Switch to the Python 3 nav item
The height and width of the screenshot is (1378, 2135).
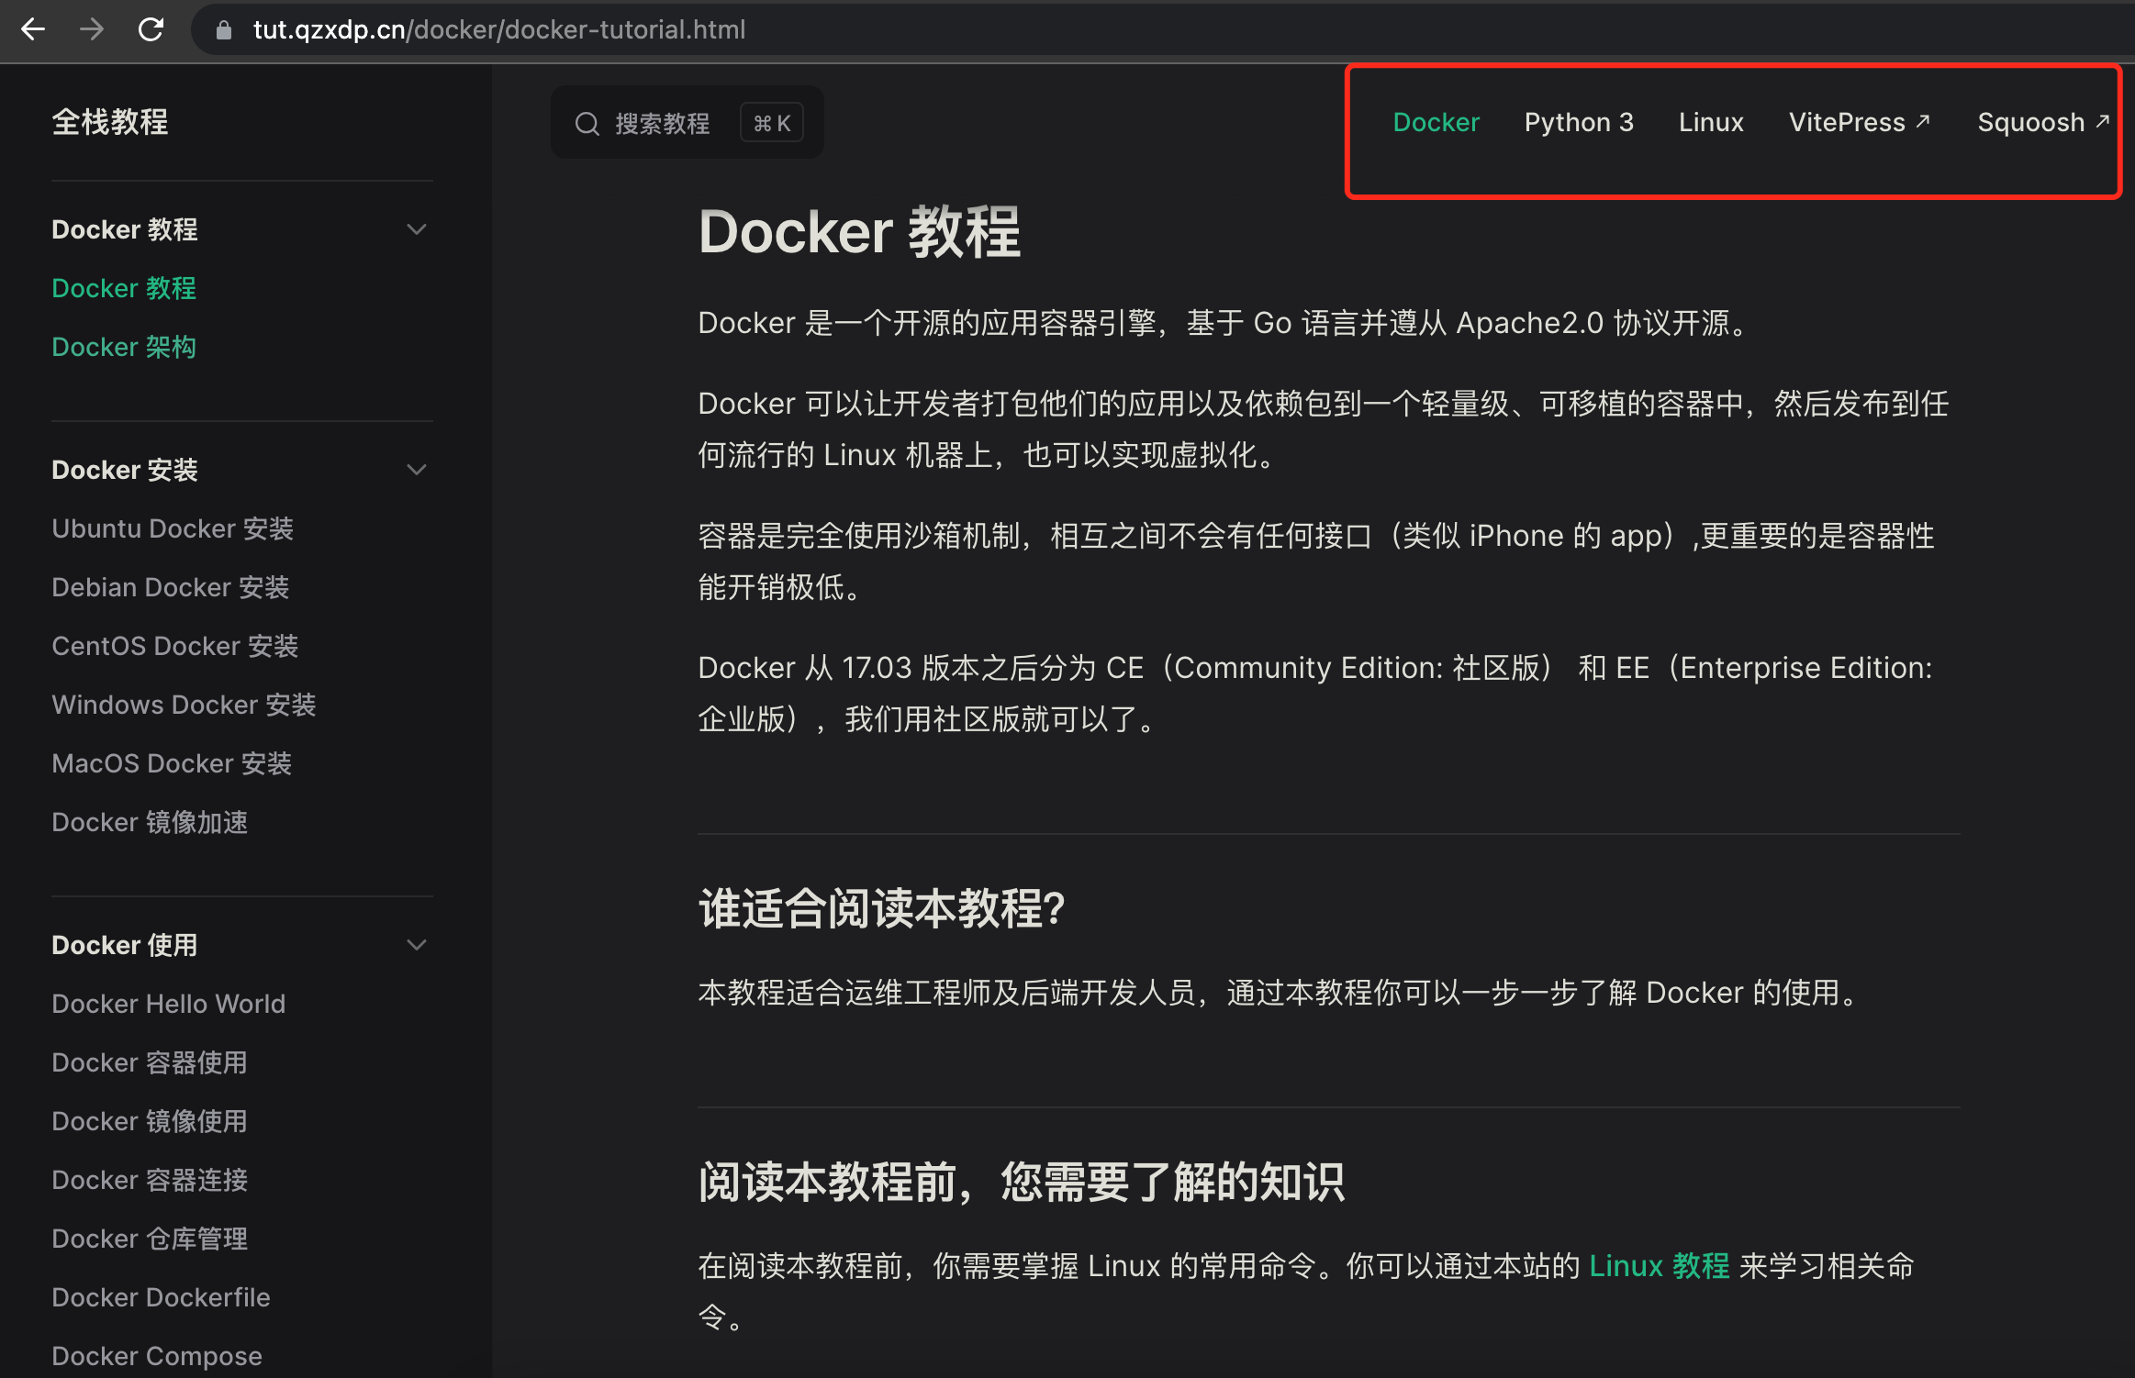[x=1579, y=122]
